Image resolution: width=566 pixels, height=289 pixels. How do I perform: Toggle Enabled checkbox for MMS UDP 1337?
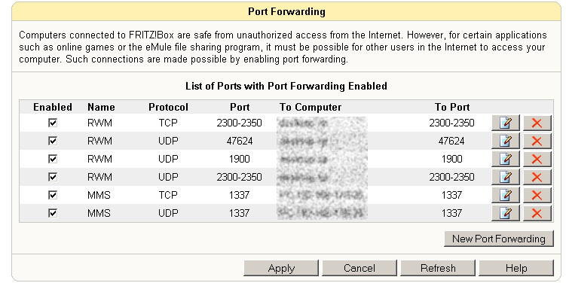[53, 213]
